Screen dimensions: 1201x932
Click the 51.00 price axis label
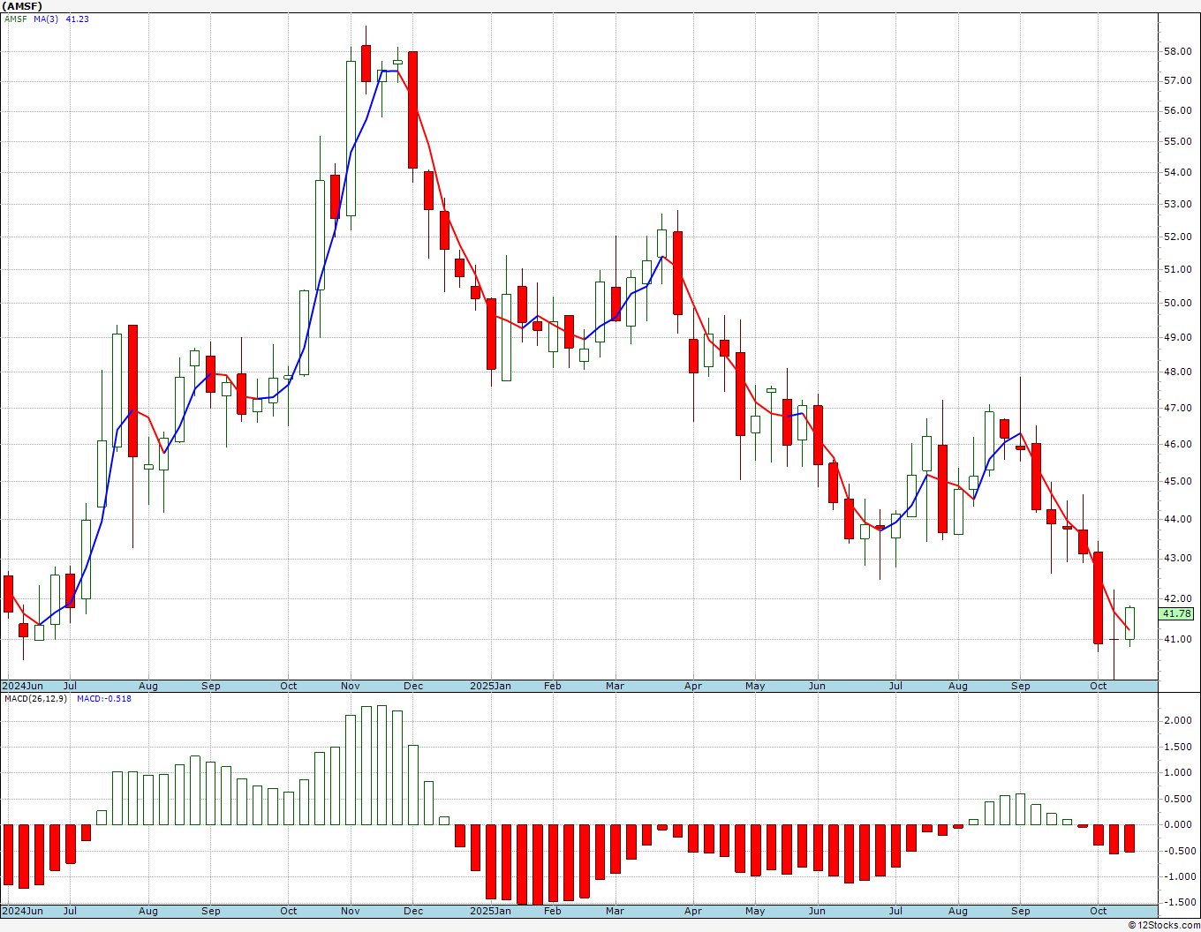[1178, 269]
